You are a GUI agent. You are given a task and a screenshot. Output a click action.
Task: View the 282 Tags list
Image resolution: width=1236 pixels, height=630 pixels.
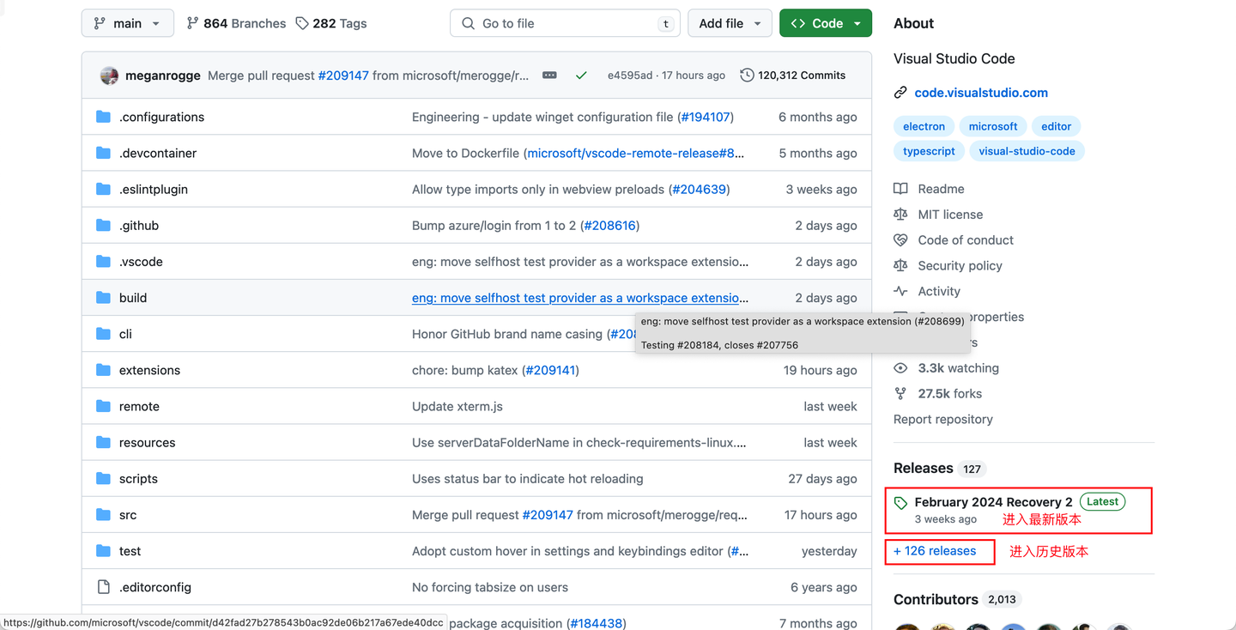331,23
